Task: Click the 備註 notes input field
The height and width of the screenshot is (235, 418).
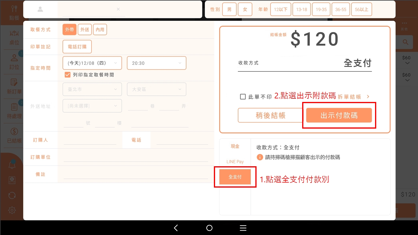Action: point(136,174)
